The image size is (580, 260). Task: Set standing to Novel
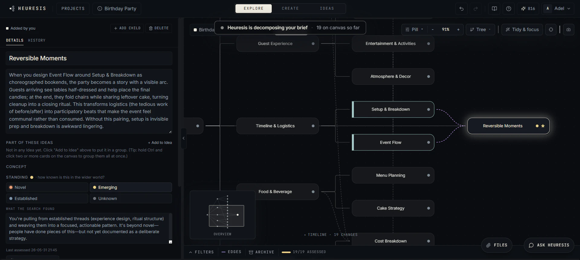point(47,187)
